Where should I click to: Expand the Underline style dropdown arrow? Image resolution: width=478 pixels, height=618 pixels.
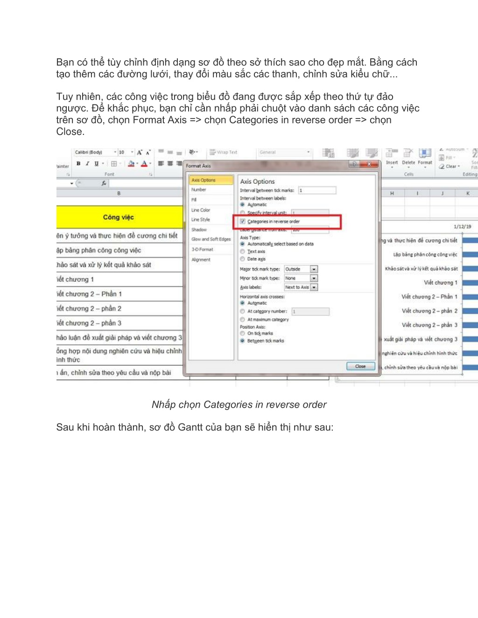(103, 164)
